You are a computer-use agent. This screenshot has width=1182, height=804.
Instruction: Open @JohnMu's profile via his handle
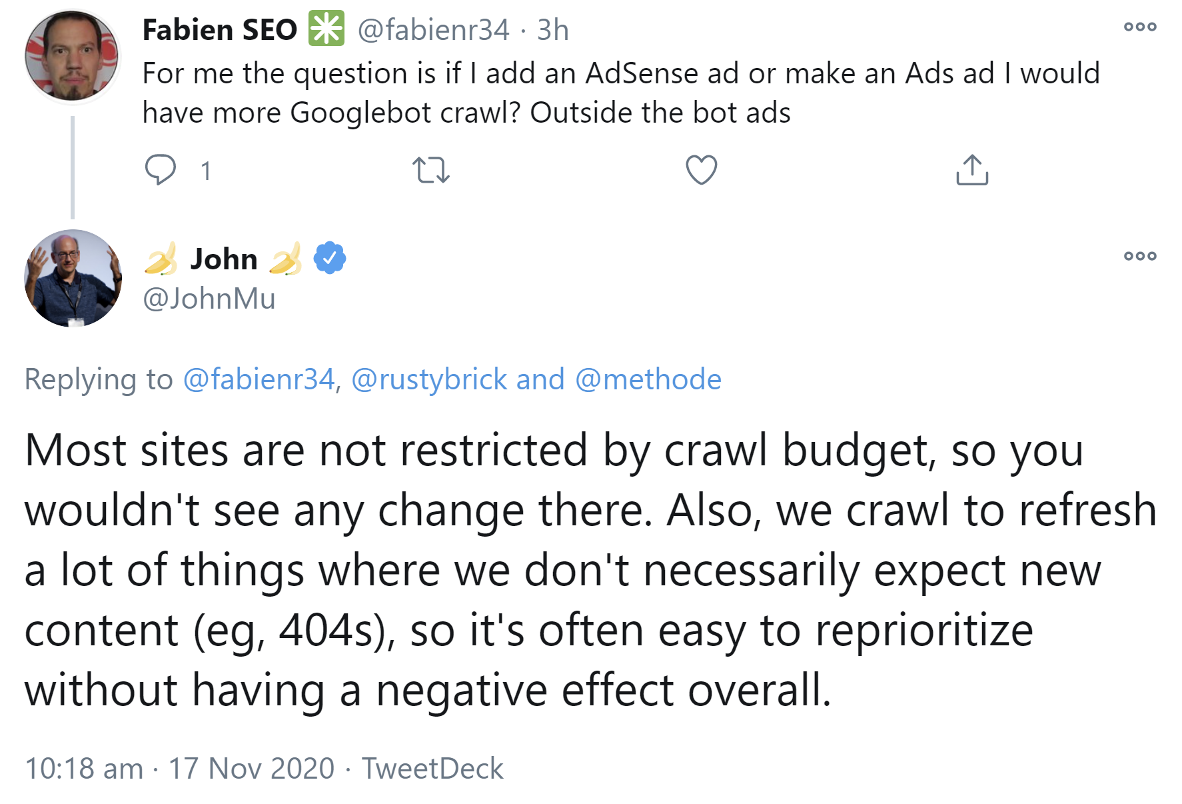pyautogui.click(x=209, y=299)
